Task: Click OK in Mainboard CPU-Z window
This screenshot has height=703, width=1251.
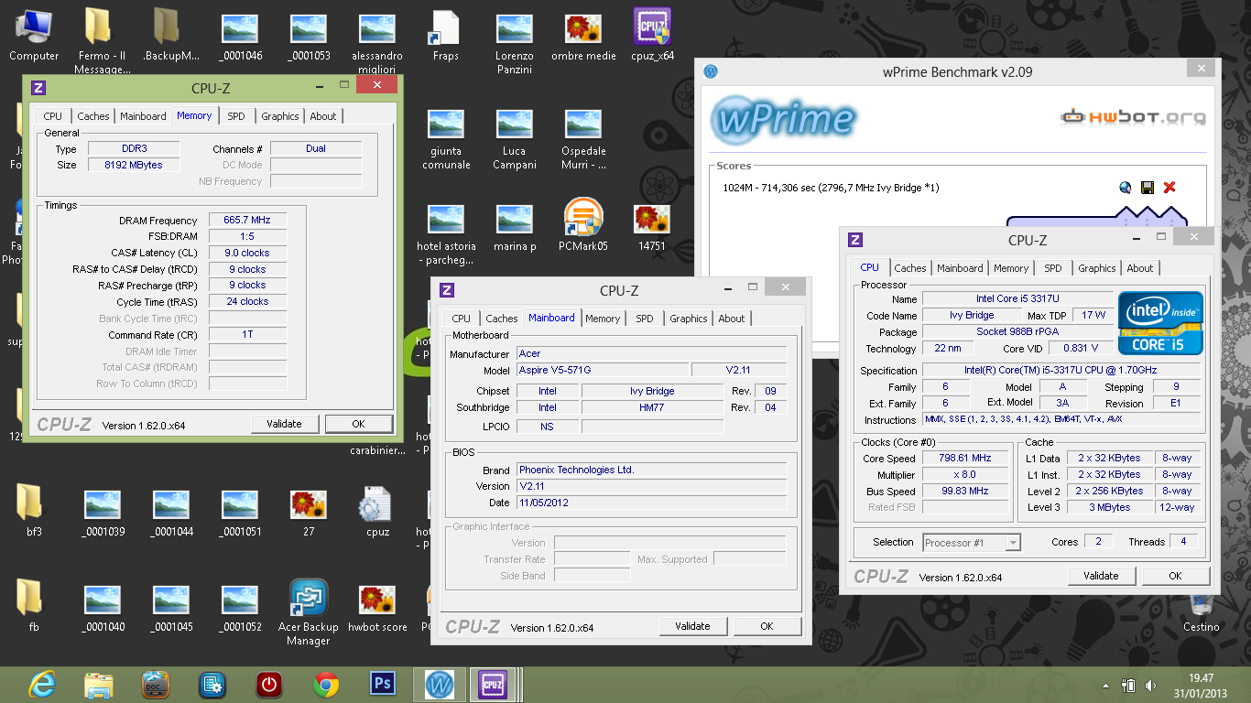Action: click(x=767, y=626)
